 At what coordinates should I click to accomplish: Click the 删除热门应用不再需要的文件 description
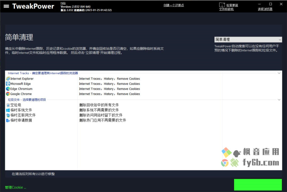(103, 121)
